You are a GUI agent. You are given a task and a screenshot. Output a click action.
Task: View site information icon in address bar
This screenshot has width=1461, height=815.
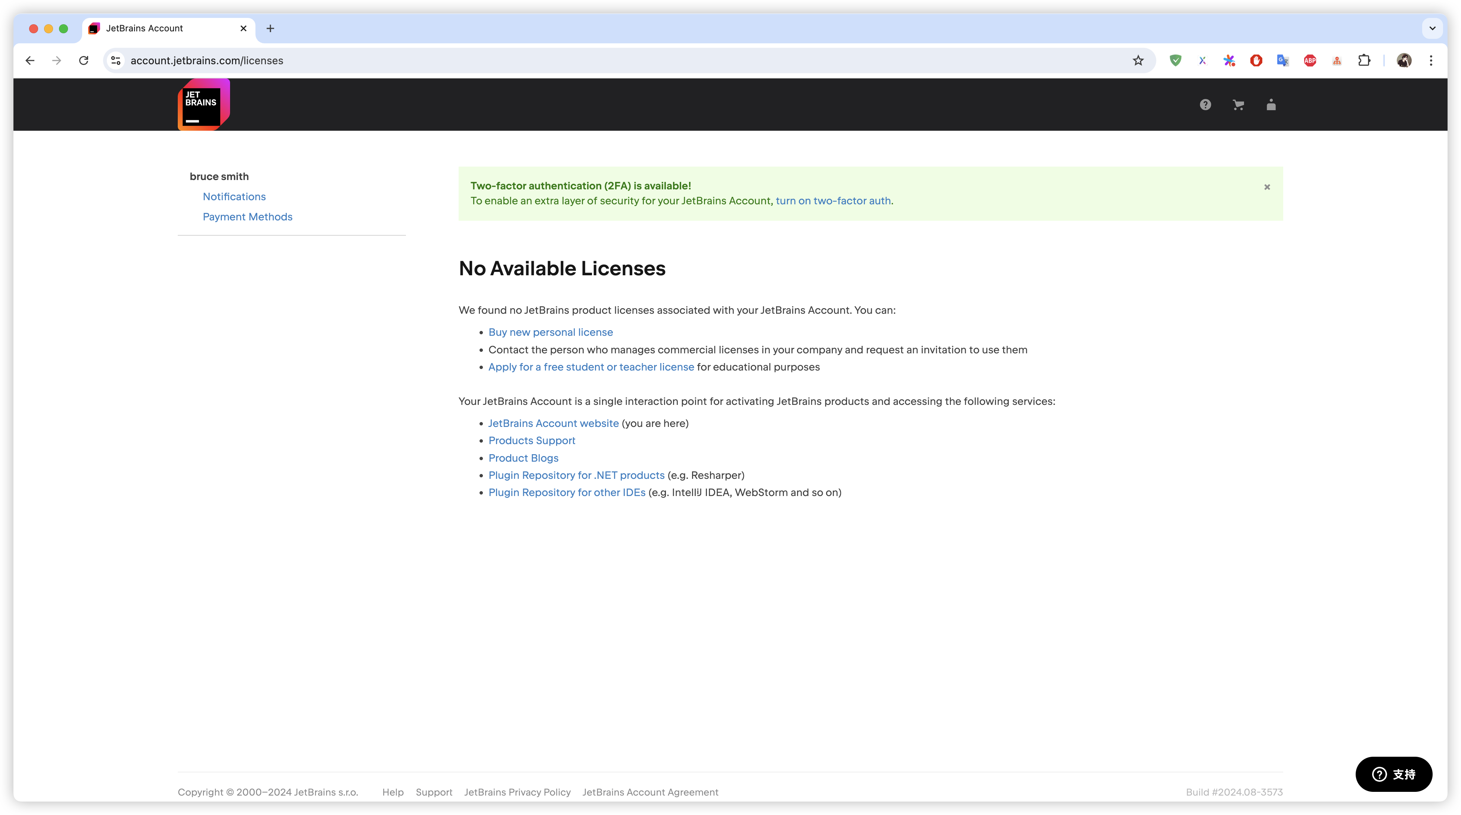[x=116, y=61]
